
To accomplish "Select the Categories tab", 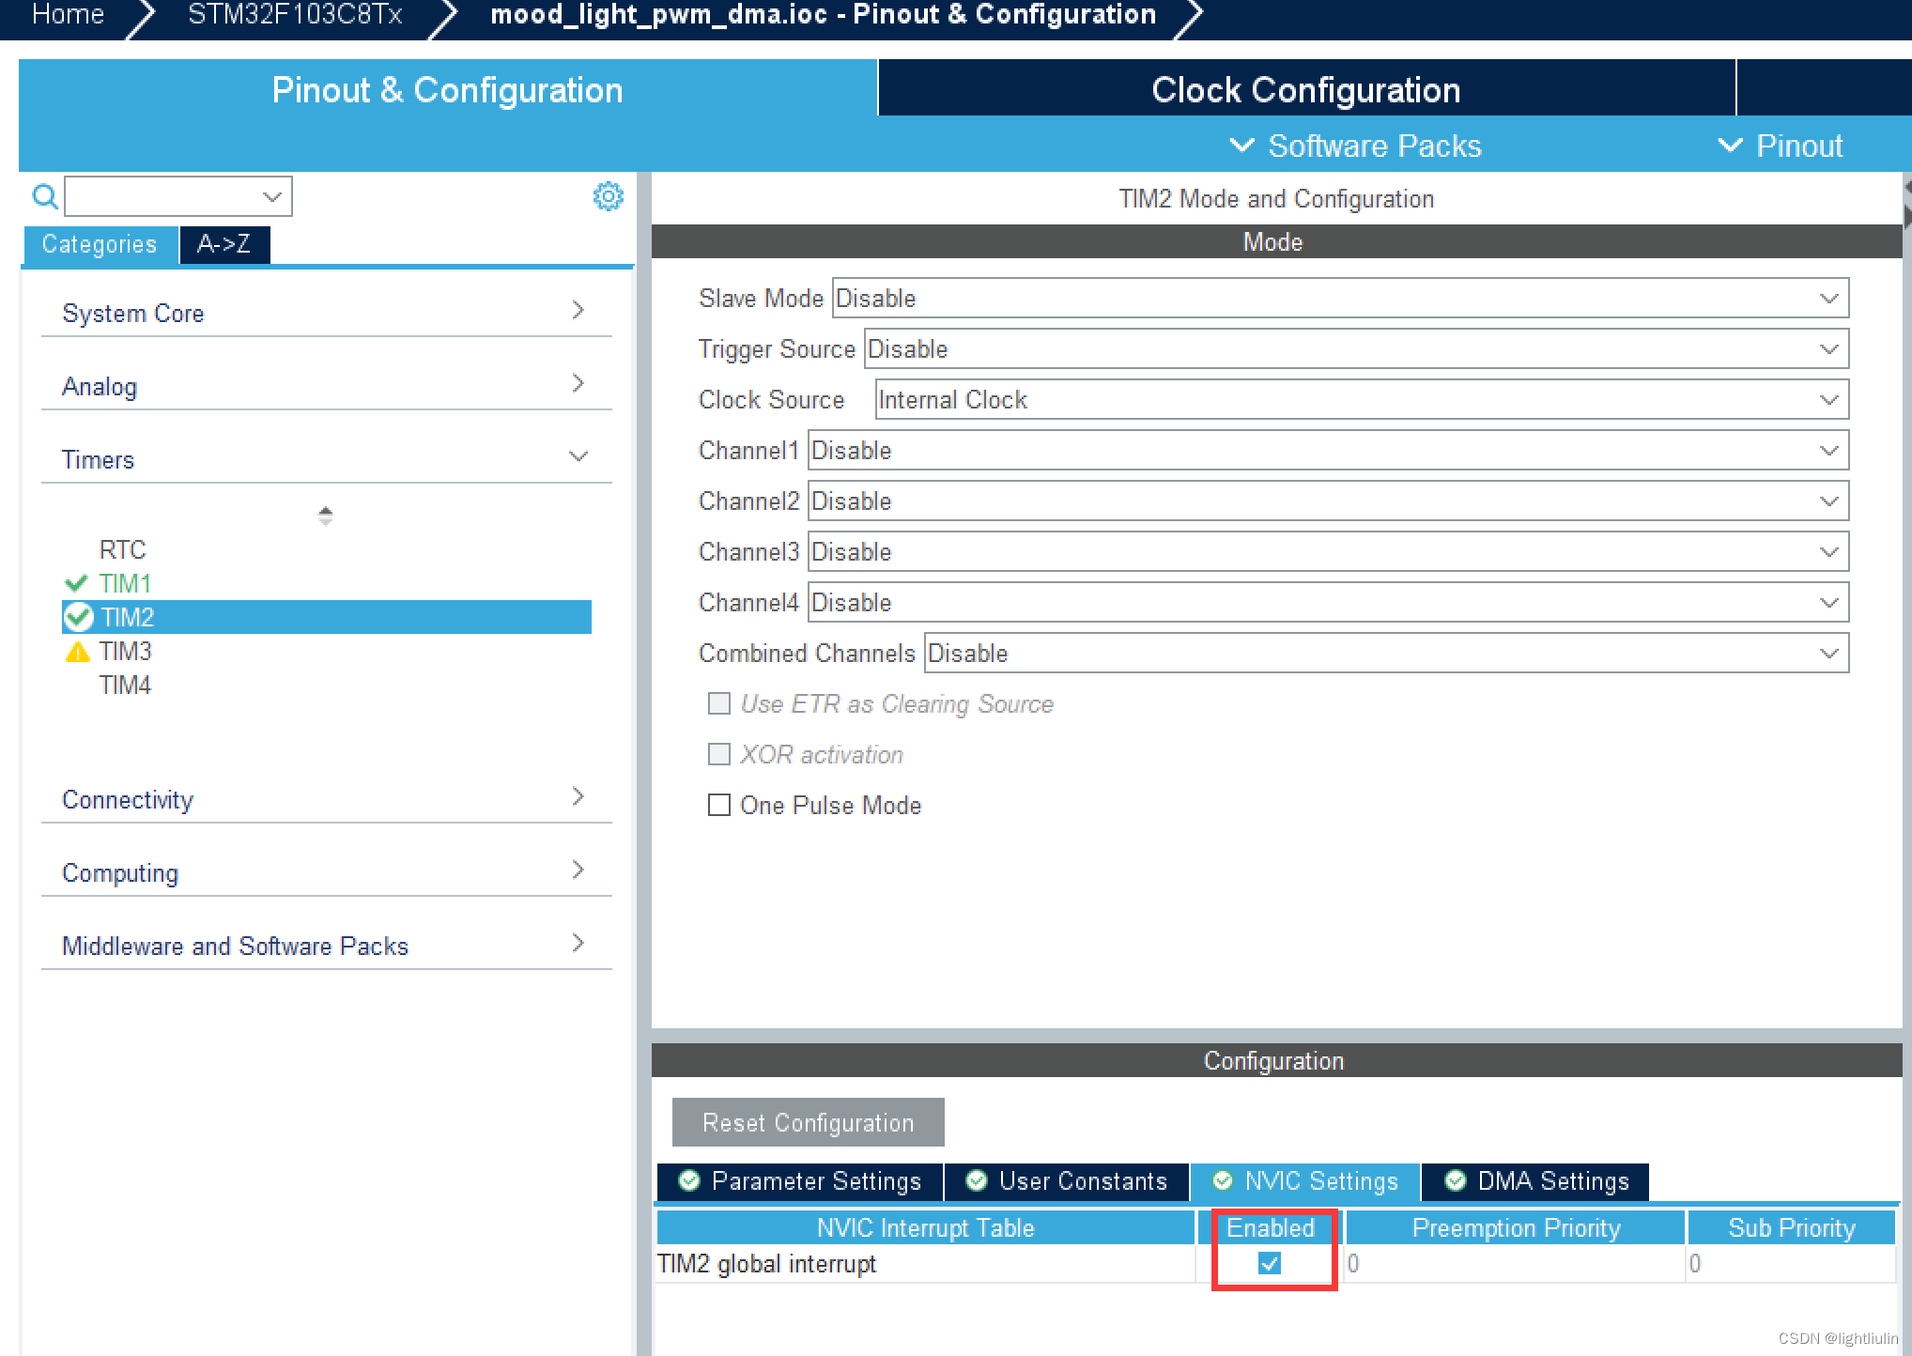I will point(100,244).
